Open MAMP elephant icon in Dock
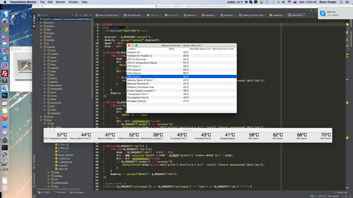 5,43
